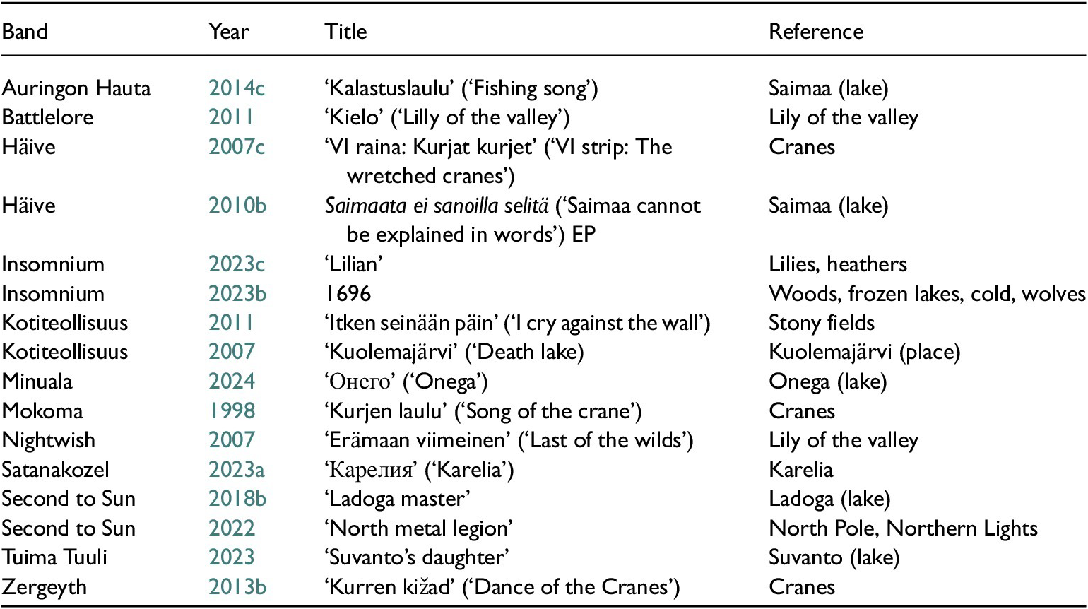Open the 2007c citation for Häive
The image size is (1088, 609).
pos(237,147)
